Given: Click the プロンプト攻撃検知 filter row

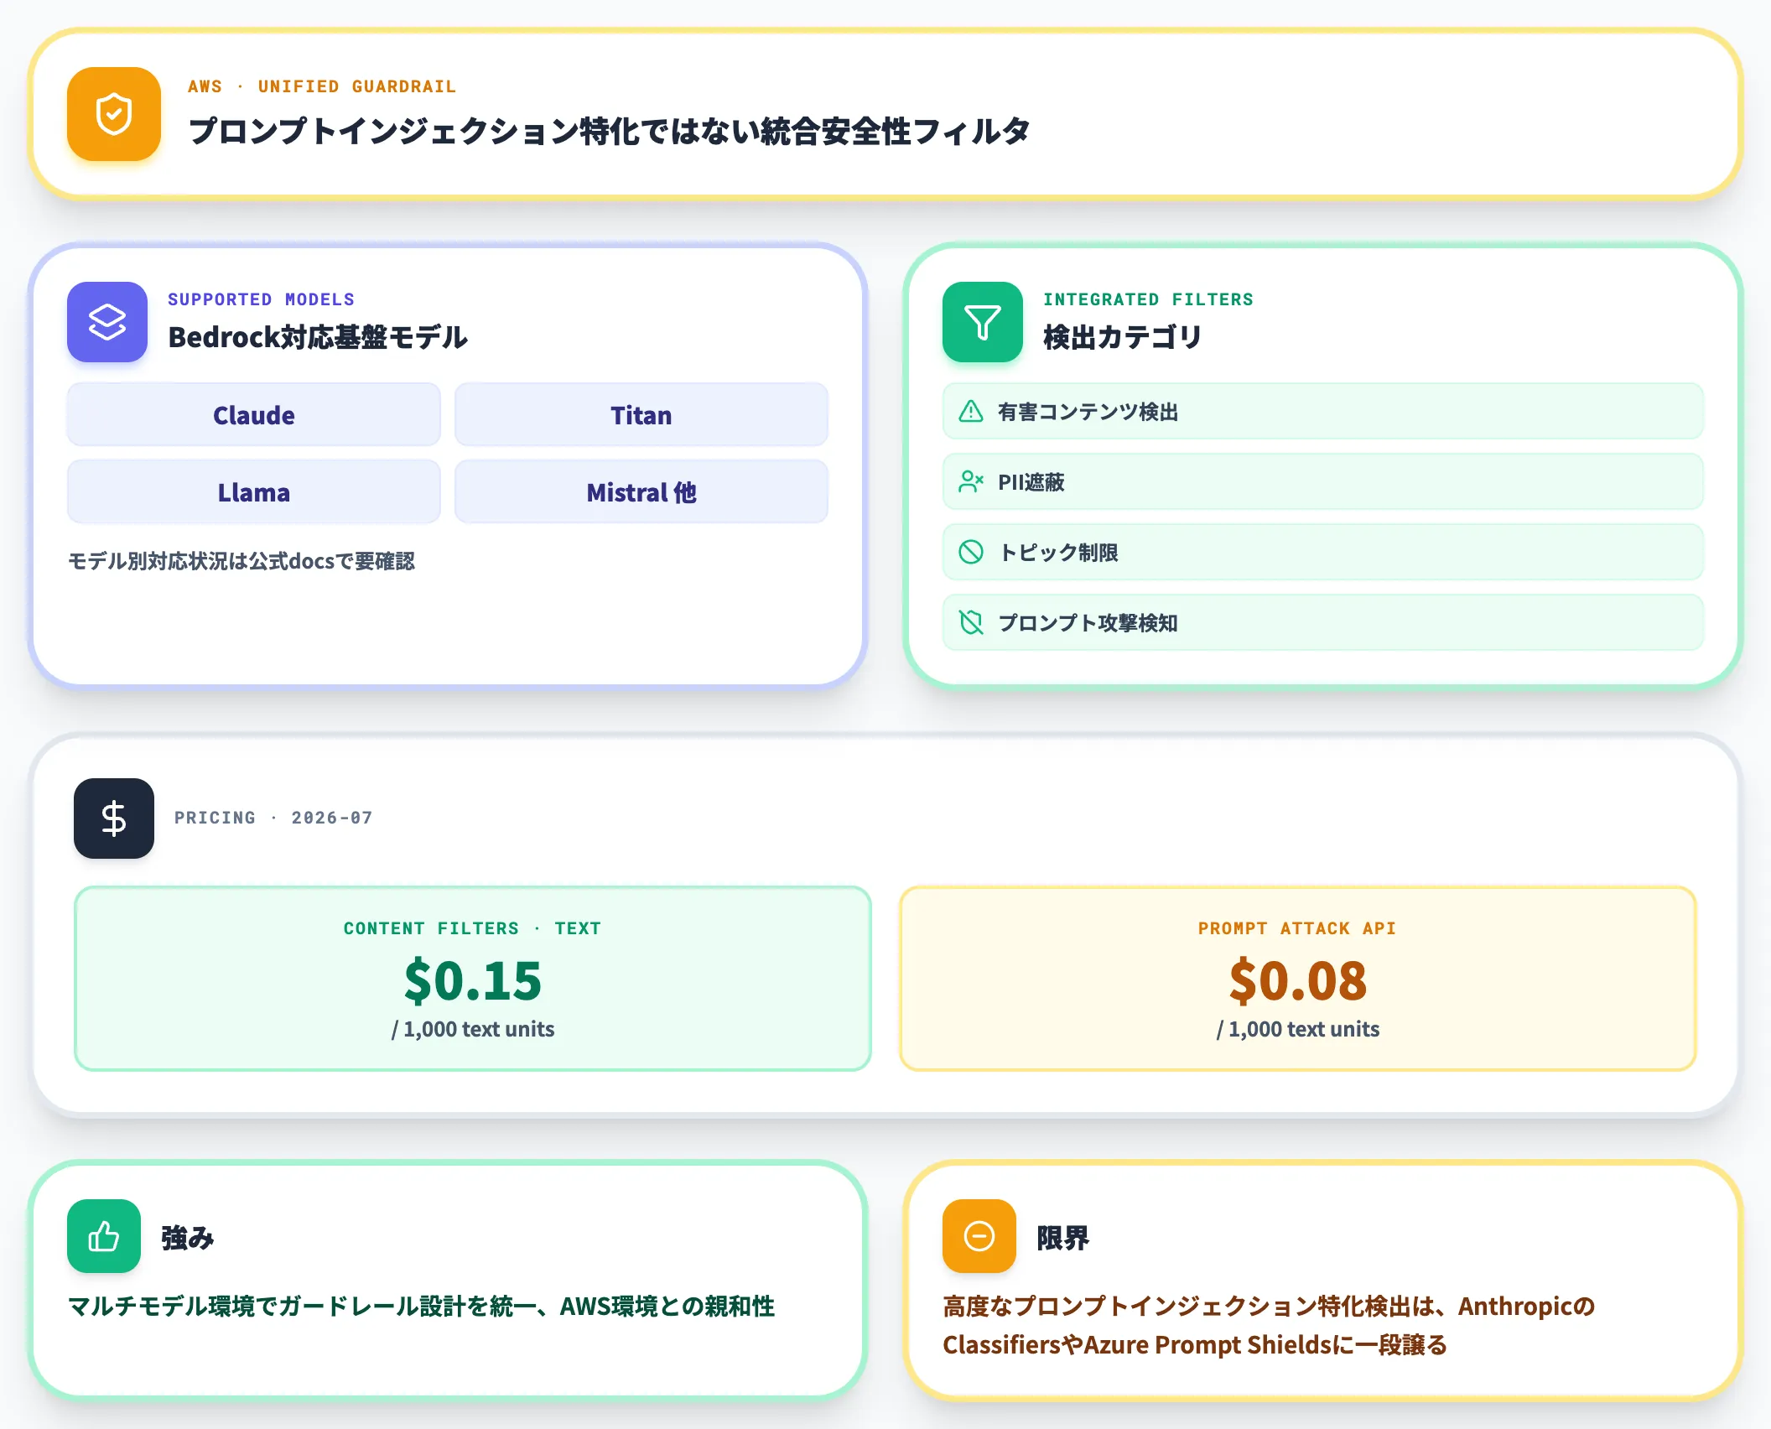Looking at the screenshot, I should coord(1323,623).
